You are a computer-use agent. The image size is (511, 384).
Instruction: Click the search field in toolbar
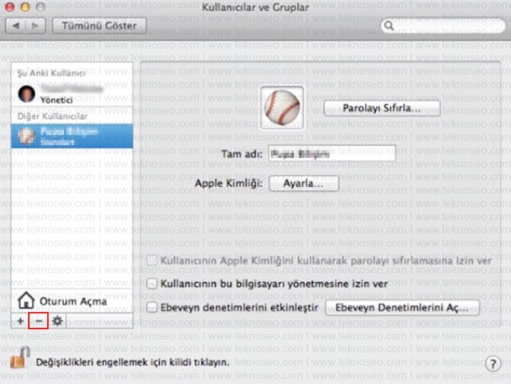(x=443, y=25)
